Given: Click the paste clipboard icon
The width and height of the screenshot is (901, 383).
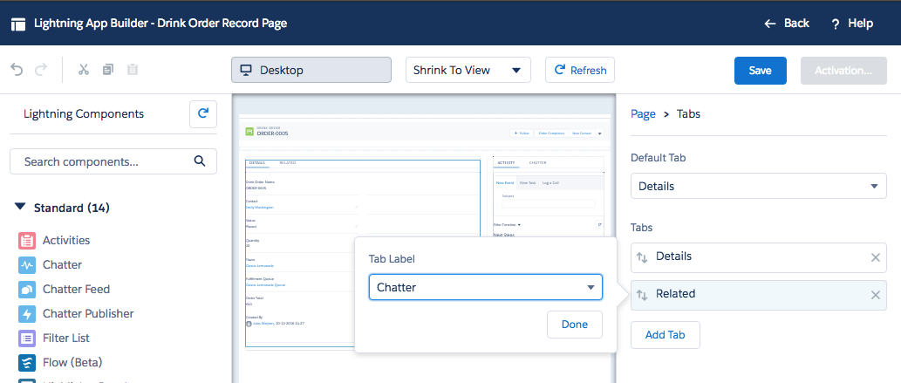Looking at the screenshot, I should click(x=133, y=70).
